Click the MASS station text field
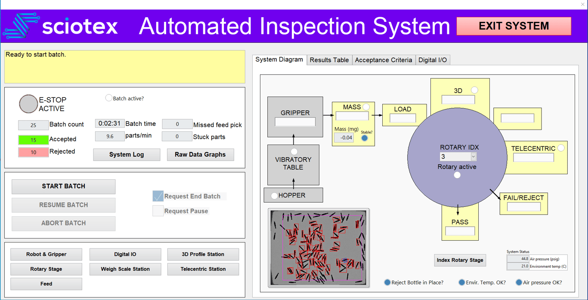588x300 pixels. pyautogui.click(x=352, y=116)
